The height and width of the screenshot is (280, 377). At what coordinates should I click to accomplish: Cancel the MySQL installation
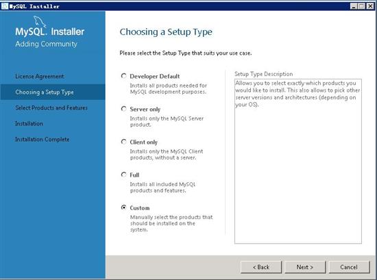pos(349,267)
